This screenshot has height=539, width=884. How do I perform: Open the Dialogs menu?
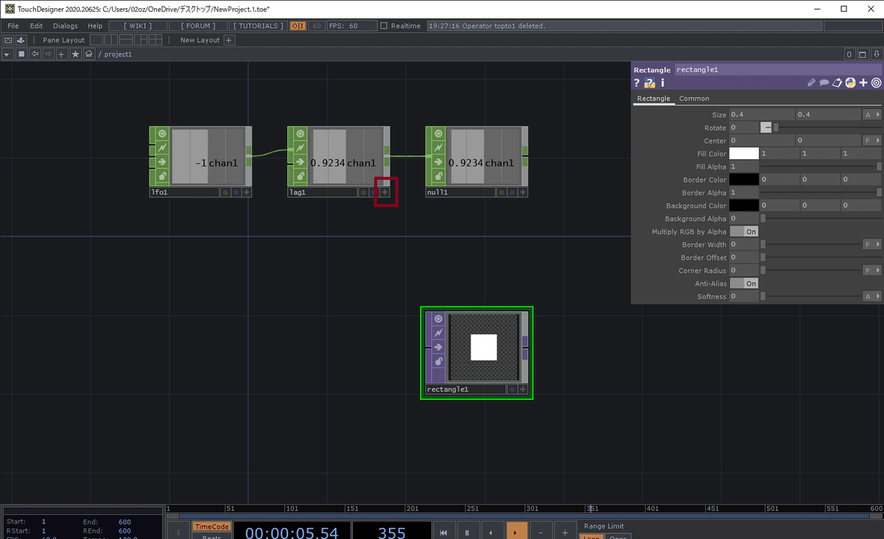(65, 26)
